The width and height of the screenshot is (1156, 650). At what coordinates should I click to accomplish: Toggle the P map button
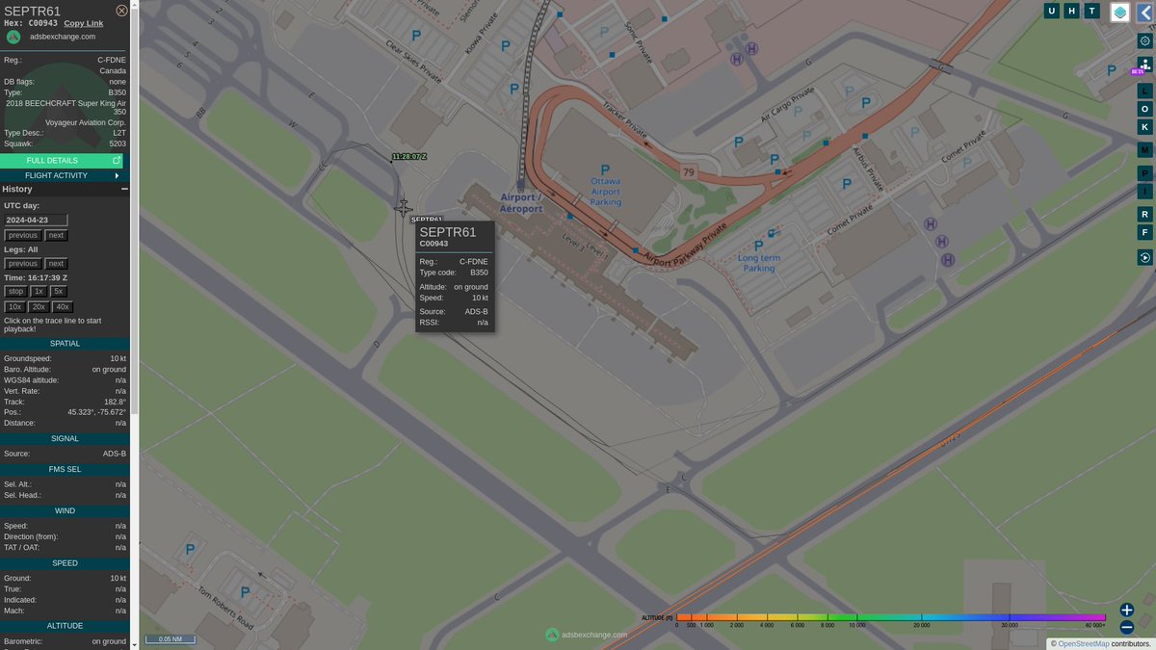[x=1145, y=172]
